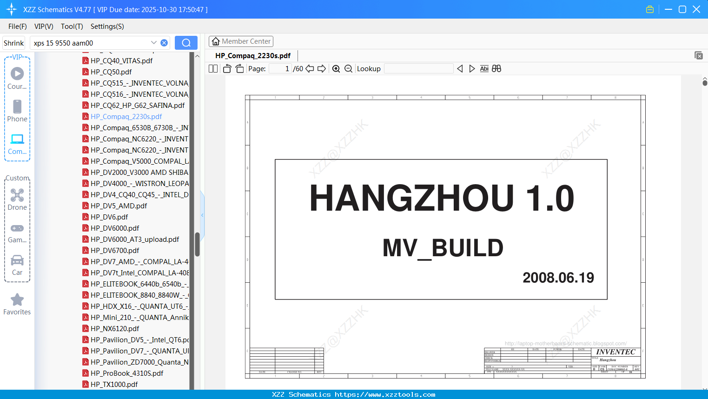This screenshot has width=708, height=399.
Task: Rotate the page clockwise
Action: (239, 68)
